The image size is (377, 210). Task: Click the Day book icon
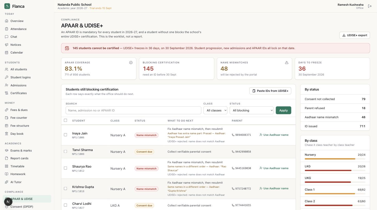[7, 134]
